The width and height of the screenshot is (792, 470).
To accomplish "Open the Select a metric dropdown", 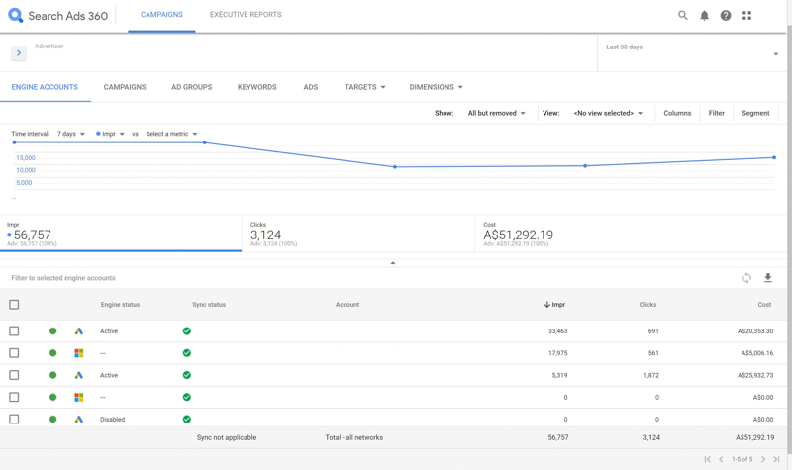I will [x=171, y=134].
